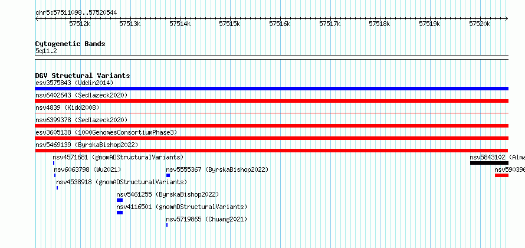Click the 57512k ruler tick label

click(80, 24)
